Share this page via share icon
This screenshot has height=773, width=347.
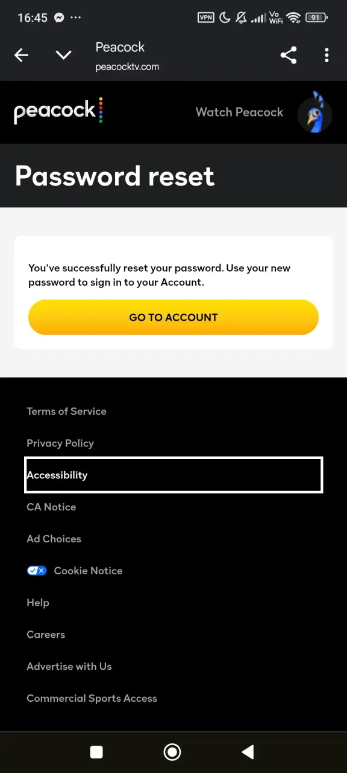click(289, 56)
